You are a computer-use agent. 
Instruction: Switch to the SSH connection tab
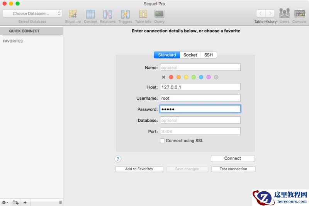tap(209, 55)
